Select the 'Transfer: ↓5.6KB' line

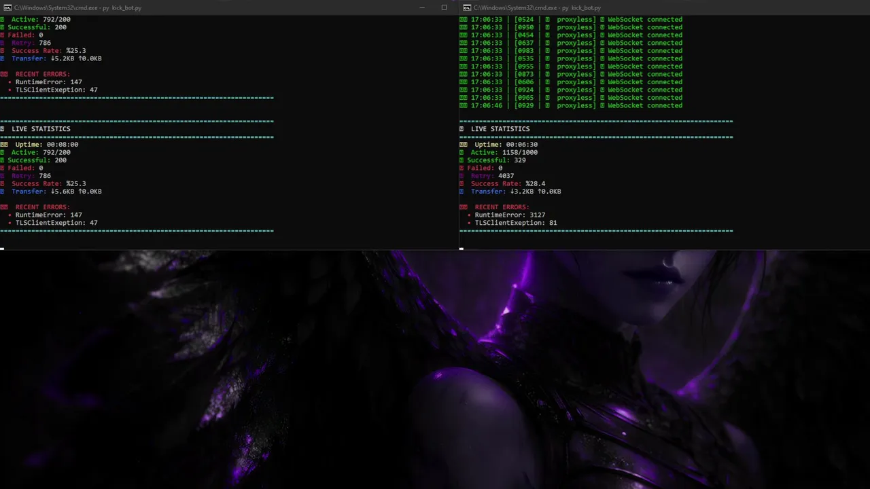pos(51,192)
